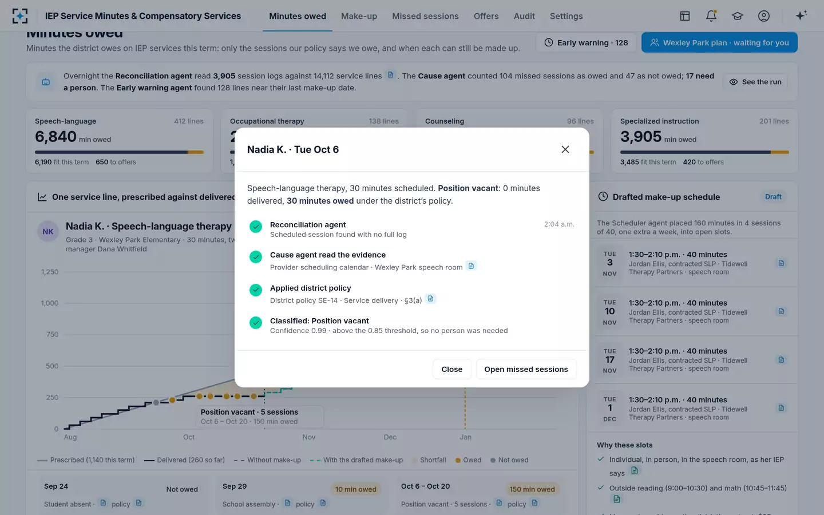Viewport: 824px width, 515px height.
Task: Open the Wexley Park plan waiting button
Action: (x=719, y=42)
